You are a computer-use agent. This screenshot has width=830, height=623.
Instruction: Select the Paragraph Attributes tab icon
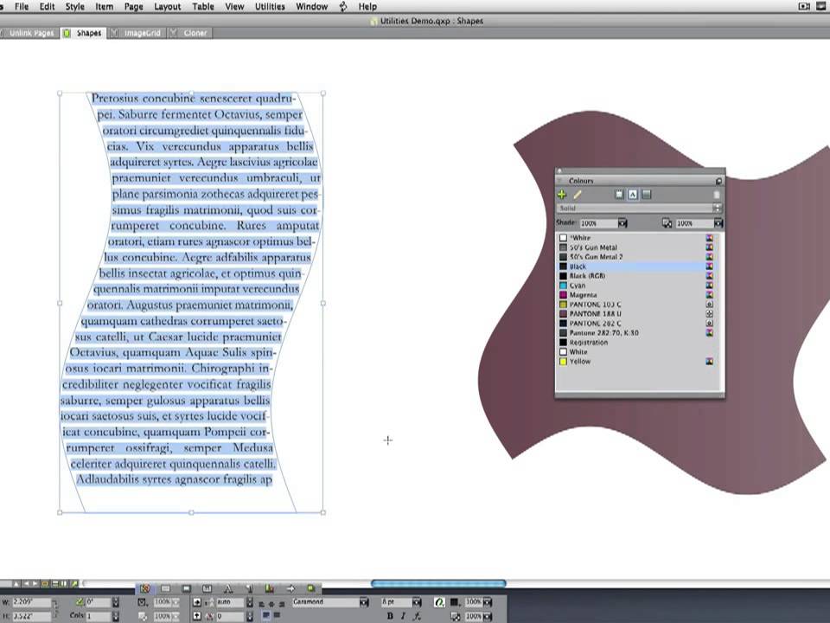point(249,588)
